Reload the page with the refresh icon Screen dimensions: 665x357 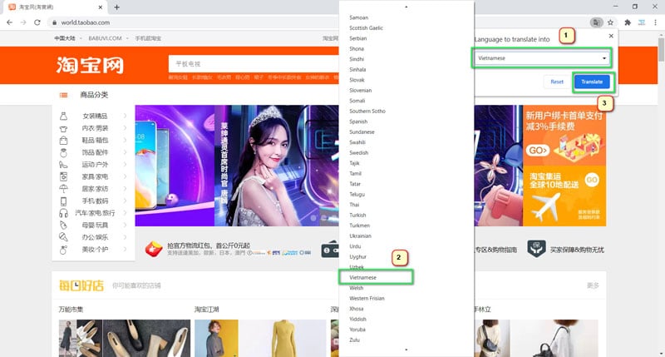point(37,22)
